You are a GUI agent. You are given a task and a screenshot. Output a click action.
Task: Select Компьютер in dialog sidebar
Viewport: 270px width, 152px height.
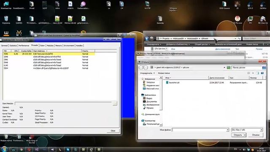148,121
